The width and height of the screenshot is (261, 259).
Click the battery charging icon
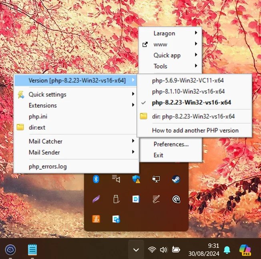coord(176,249)
